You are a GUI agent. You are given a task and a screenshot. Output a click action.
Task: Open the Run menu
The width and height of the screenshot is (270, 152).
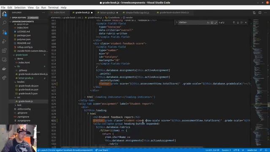coord(43,8)
